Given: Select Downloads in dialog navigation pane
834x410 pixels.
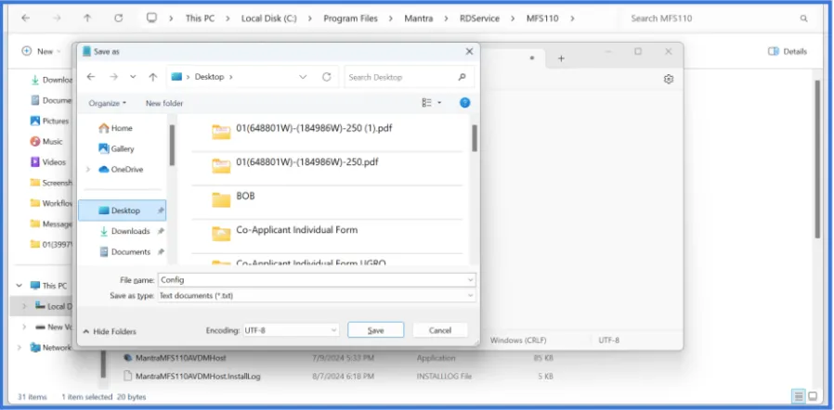Looking at the screenshot, I should tap(130, 231).
